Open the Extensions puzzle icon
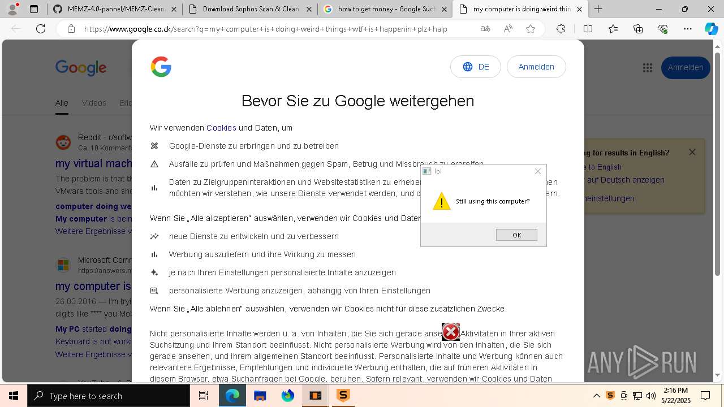Screen dimensions: 724x407 point(561,29)
